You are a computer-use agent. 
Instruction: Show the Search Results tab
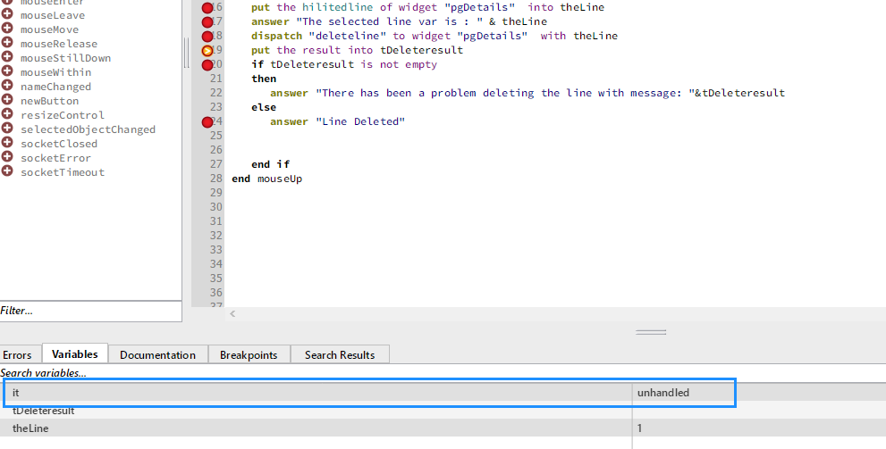pyautogui.click(x=340, y=355)
